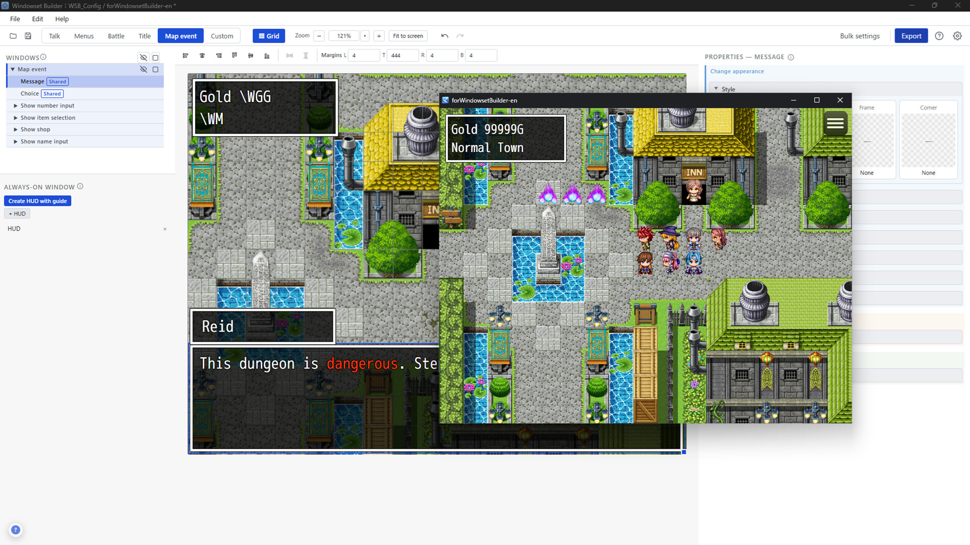Align selected windows to top edge

(234, 56)
